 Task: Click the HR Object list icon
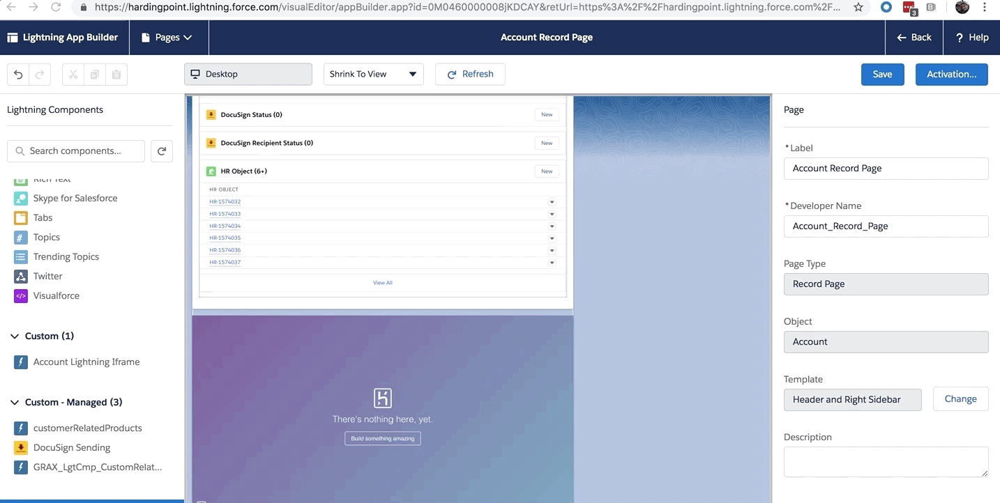point(211,171)
